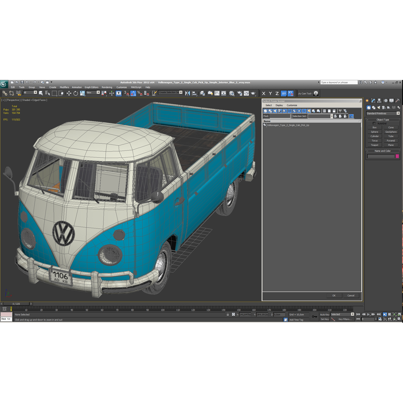
Task: Open the Motion command panel tab
Action: tap(386, 100)
